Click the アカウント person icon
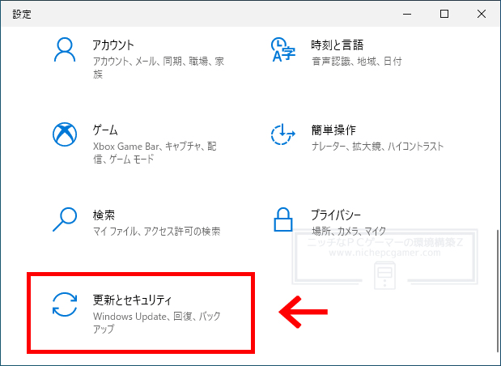The width and height of the screenshot is (501, 366). coord(65,50)
